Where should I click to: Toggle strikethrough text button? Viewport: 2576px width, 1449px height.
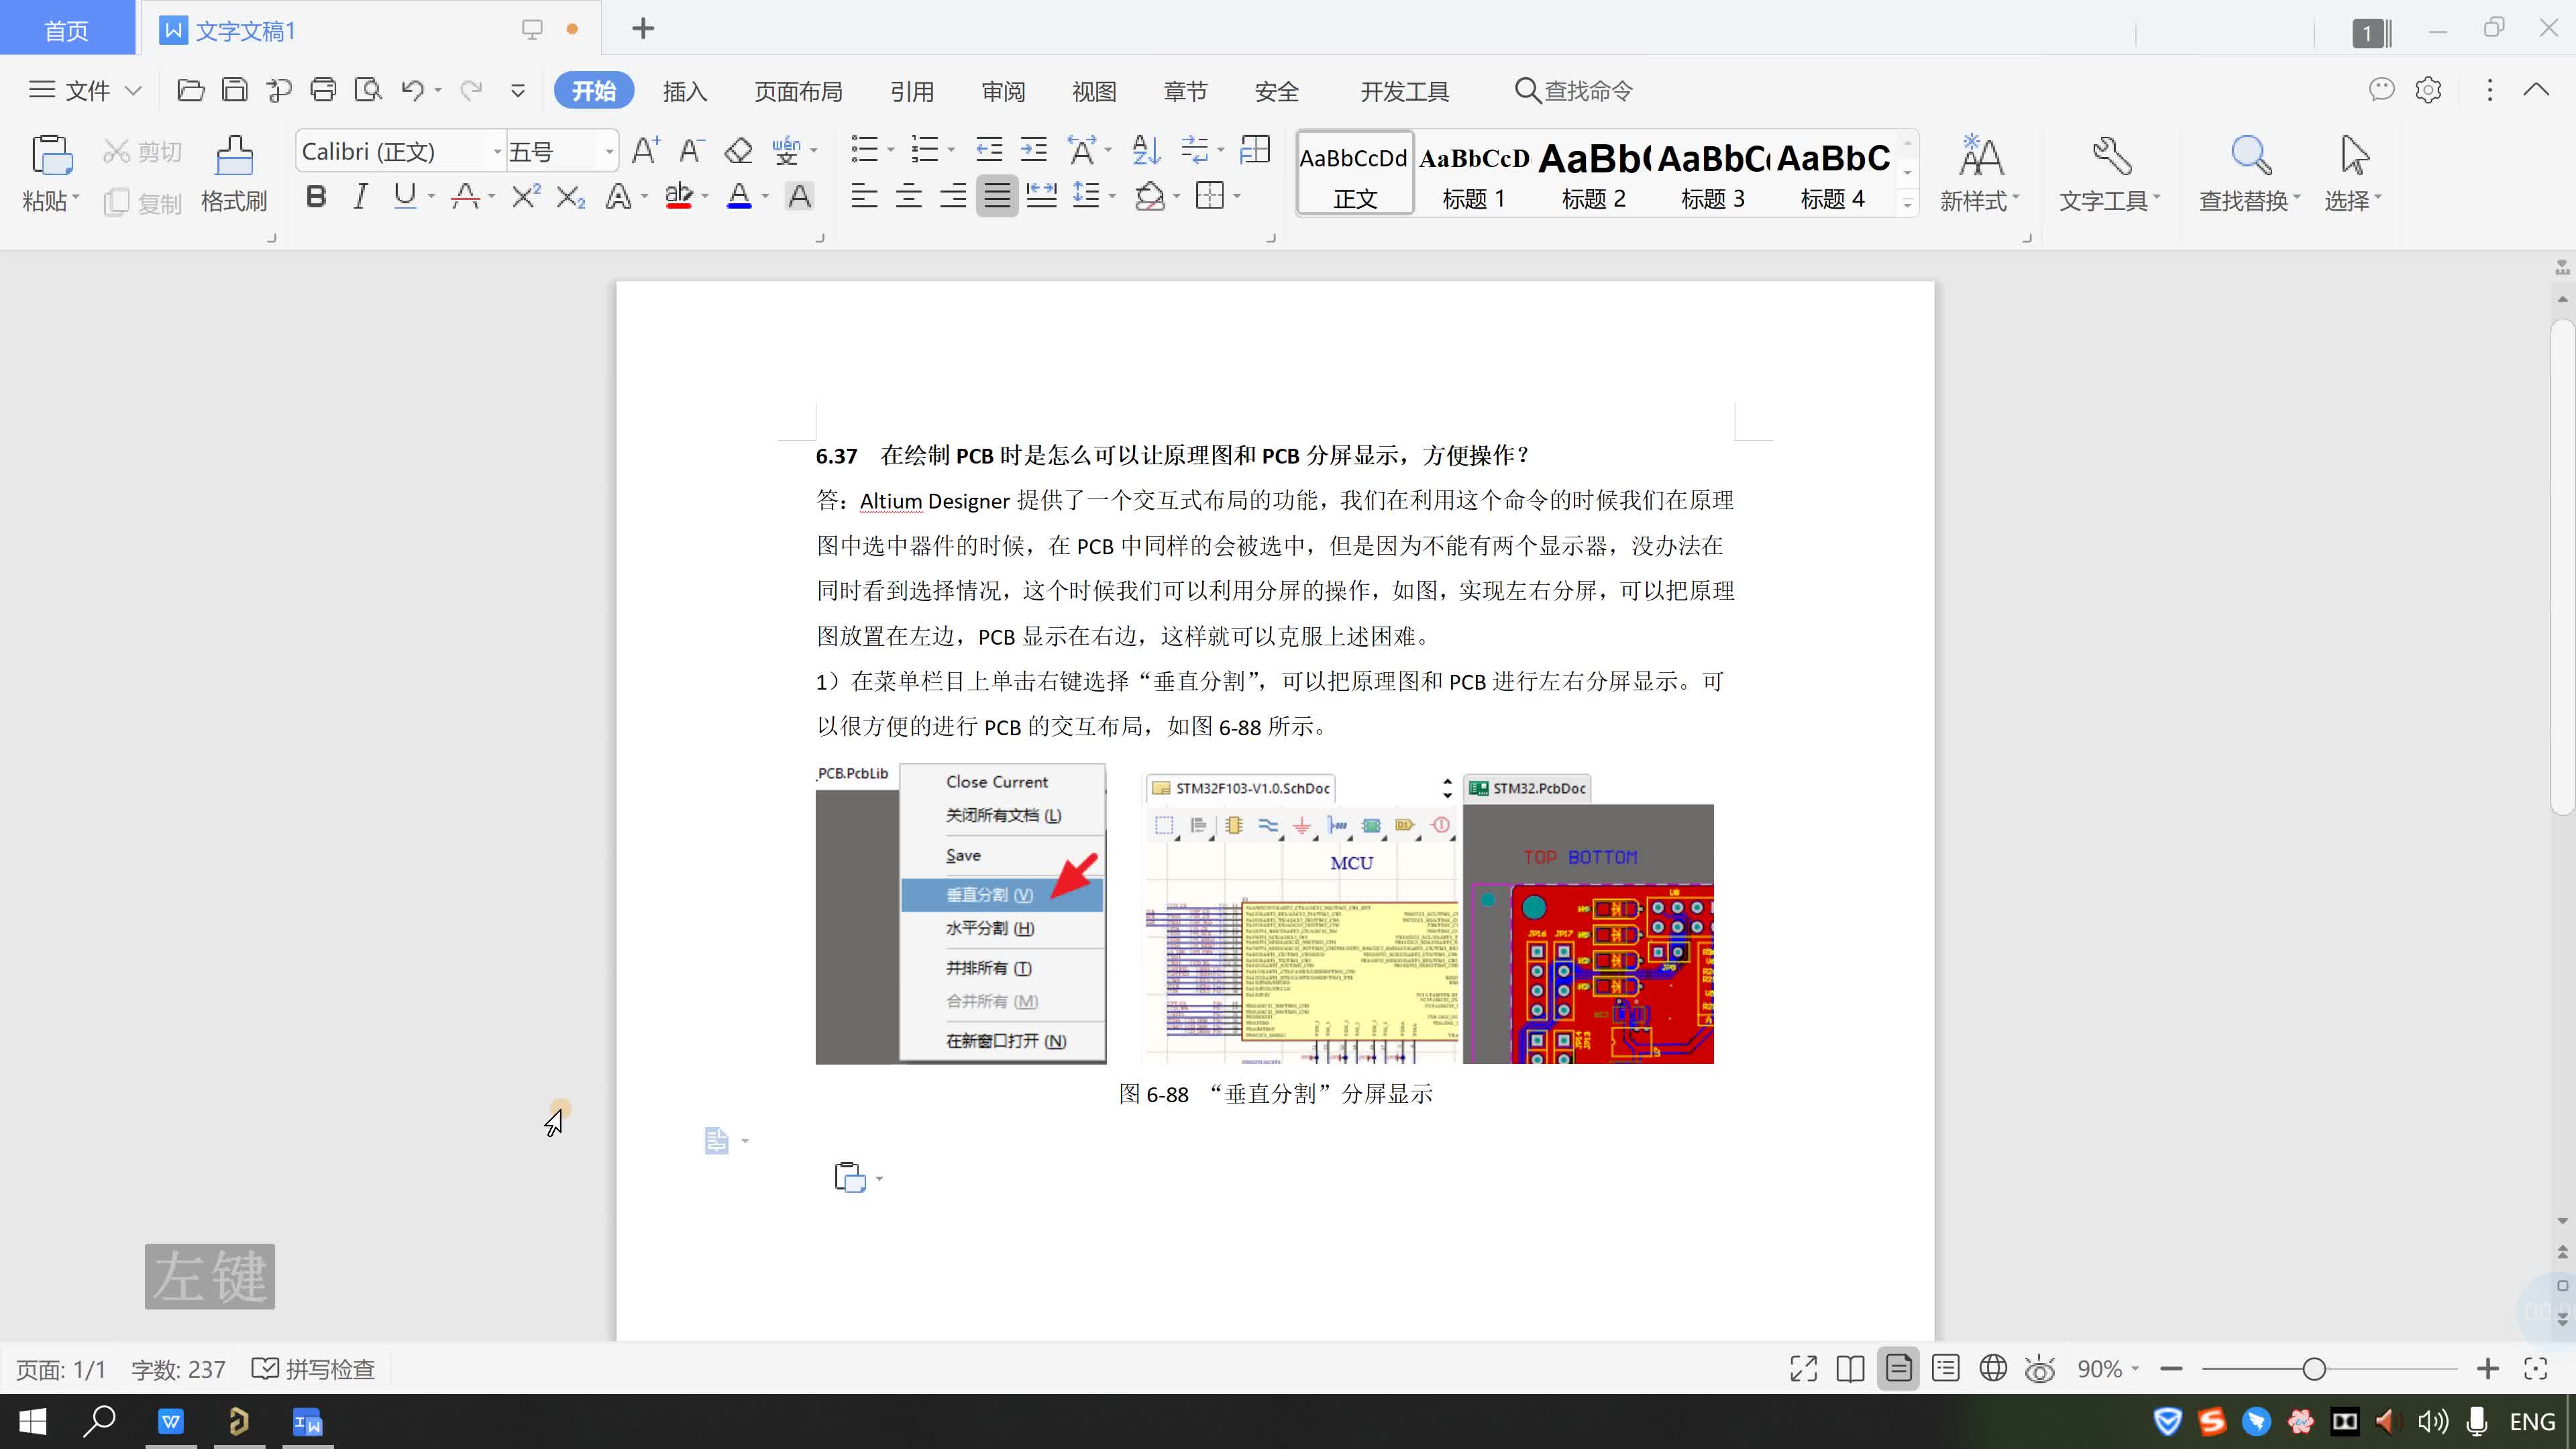coord(465,196)
